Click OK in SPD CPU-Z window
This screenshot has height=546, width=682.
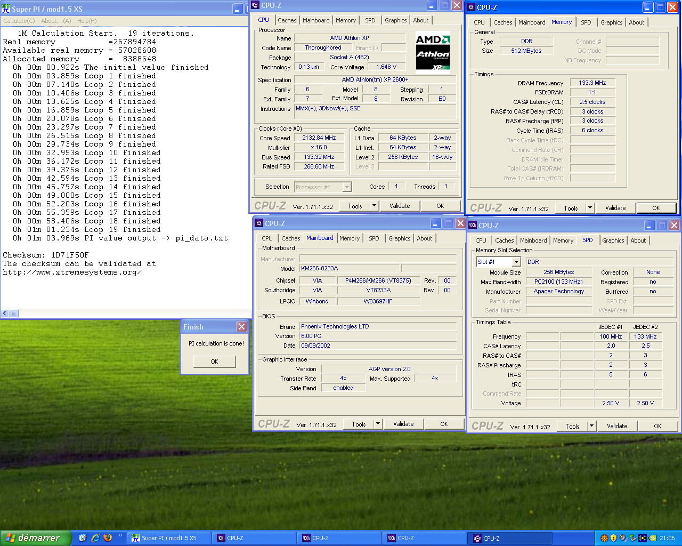pos(657,426)
